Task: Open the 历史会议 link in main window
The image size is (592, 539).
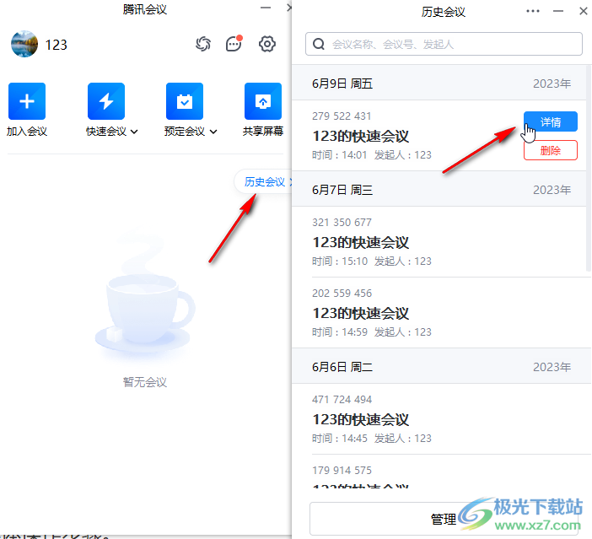Action: point(265,182)
